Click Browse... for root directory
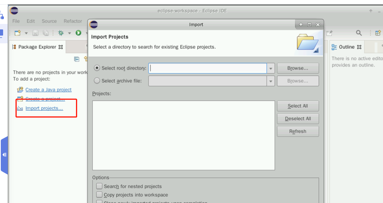This screenshot has width=383, height=203. pos(298,68)
